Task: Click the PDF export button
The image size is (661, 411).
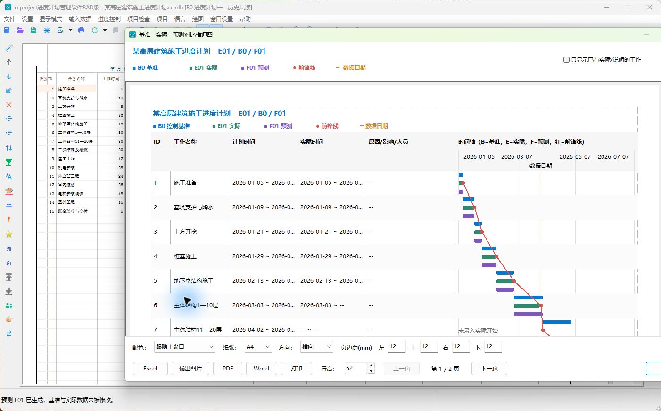Action: 228,369
